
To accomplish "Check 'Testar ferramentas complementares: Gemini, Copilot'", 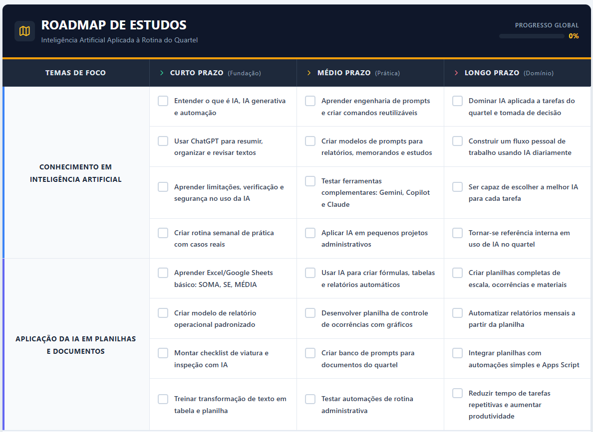I will click(x=310, y=181).
